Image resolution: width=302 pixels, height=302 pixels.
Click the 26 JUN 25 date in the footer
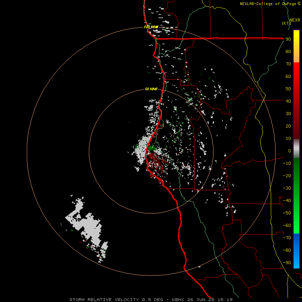click(x=201, y=300)
